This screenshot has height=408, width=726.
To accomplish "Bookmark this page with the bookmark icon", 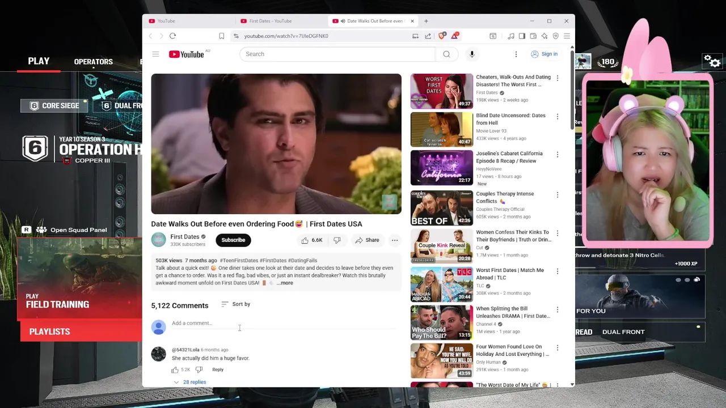I will point(221,36).
